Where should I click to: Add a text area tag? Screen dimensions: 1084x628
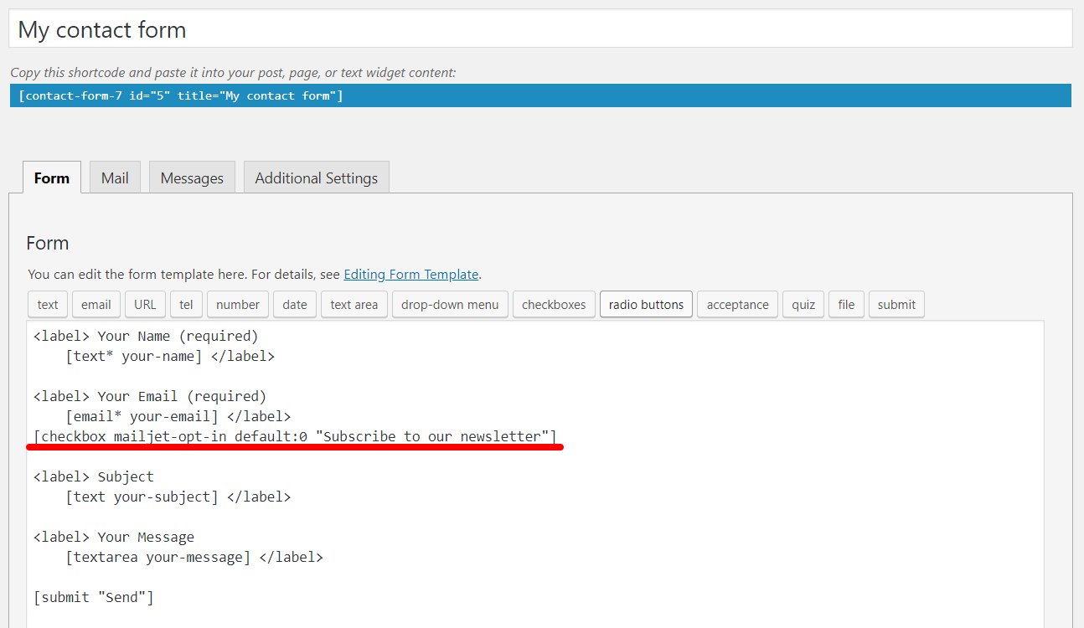click(x=354, y=305)
